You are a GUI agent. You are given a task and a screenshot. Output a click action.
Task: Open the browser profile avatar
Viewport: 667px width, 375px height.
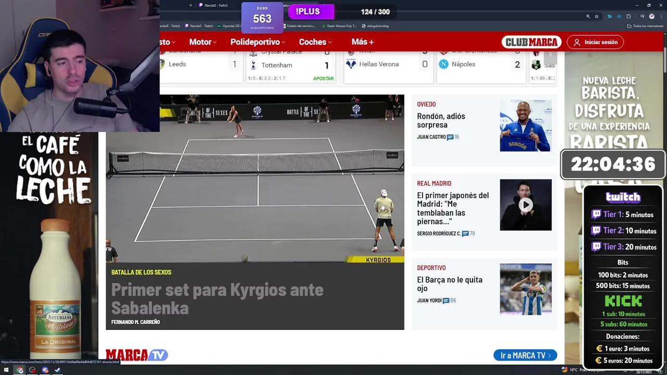tap(651, 16)
